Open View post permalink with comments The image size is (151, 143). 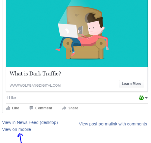click(x=113, y=124)
